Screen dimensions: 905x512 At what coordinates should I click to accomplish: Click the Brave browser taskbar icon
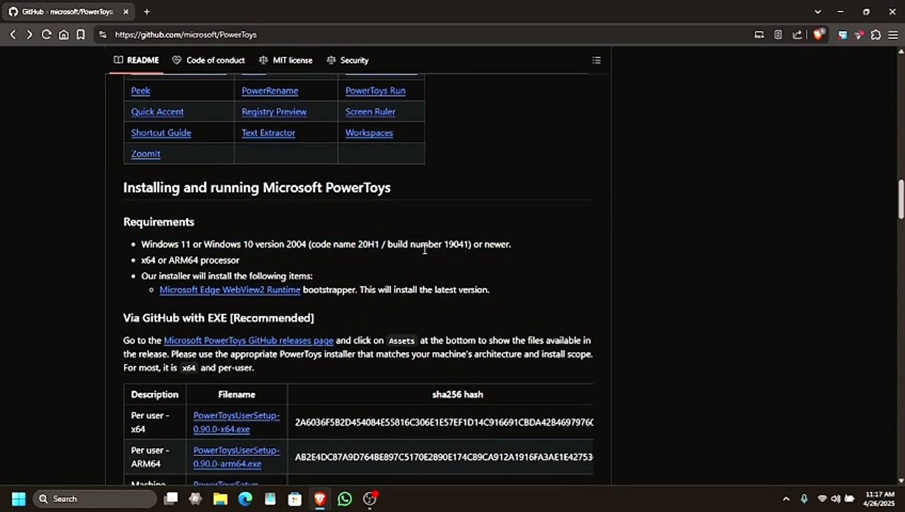click(319, 498)
